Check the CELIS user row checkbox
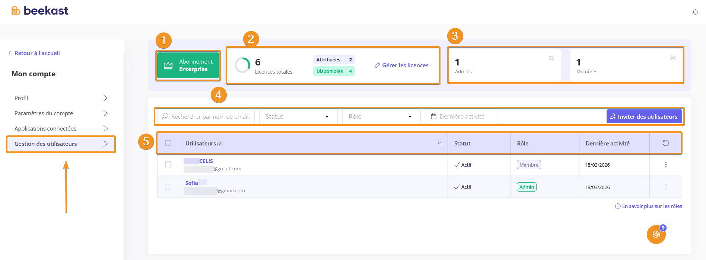 [168, 165]
